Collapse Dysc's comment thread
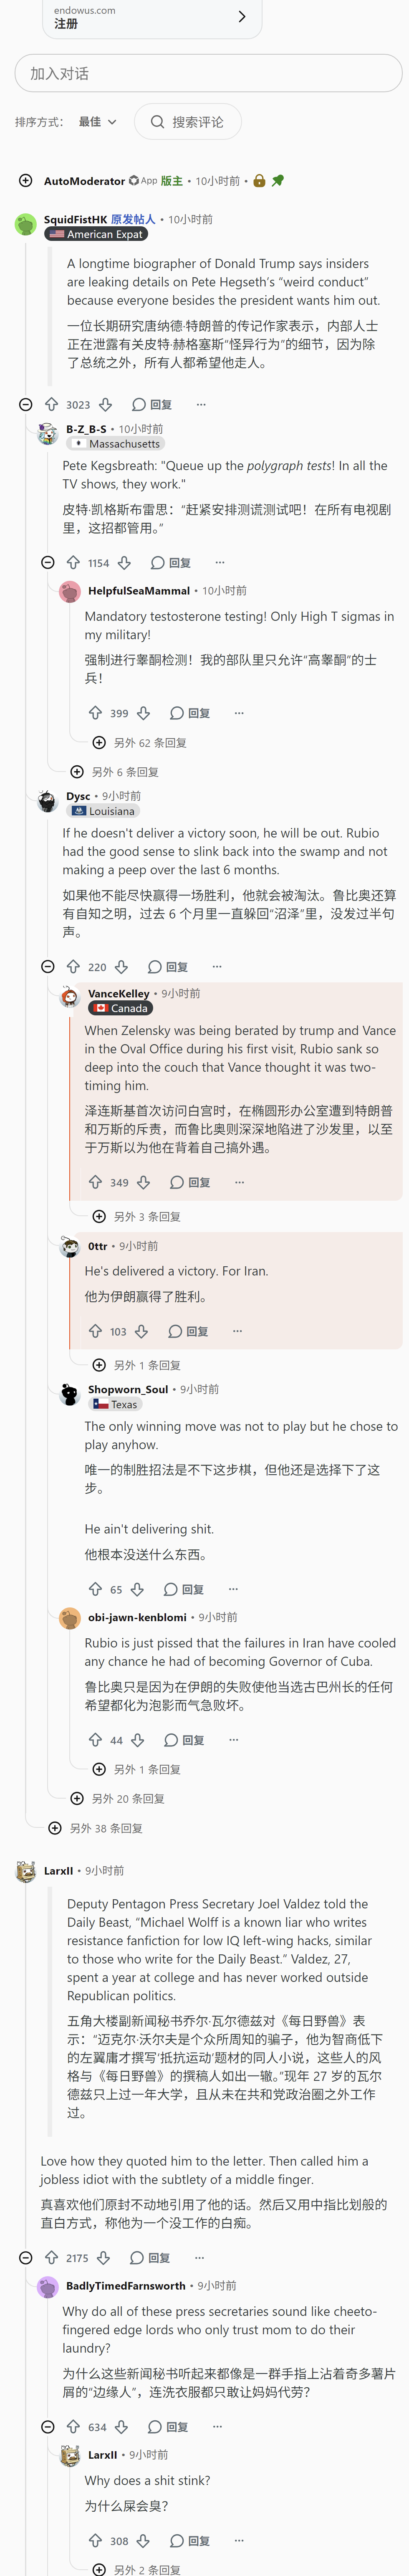 click(x=47, y=967)
